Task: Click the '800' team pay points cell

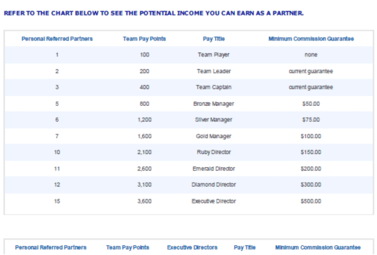Action: tap(144, 104)
